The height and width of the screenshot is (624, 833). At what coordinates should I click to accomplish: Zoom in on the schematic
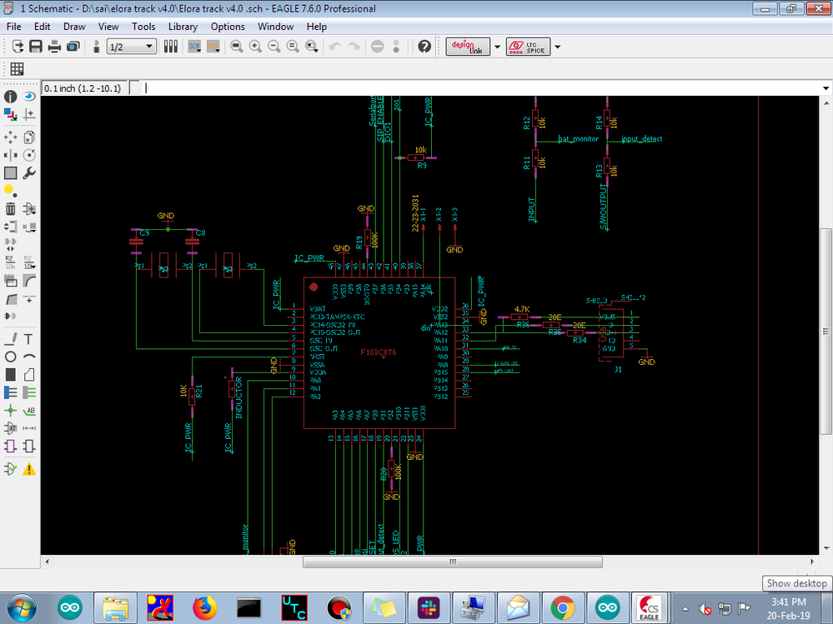click(x=255, y=47)
